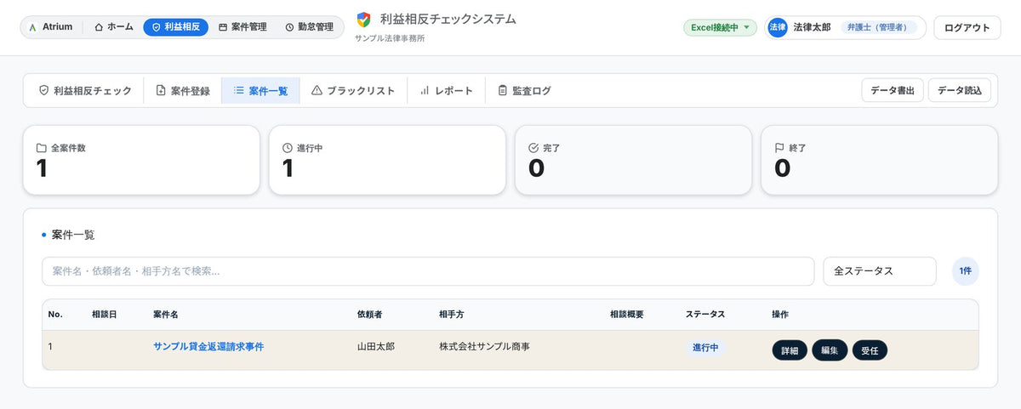
Task: Click the 弁護士（管理者） role badge
Action: pyautogui.click(x=880, y=27)
